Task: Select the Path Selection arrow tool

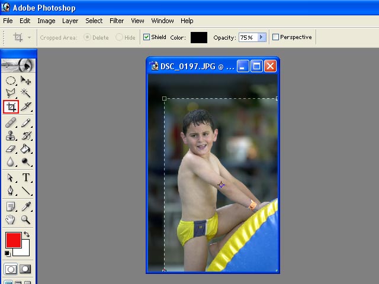Action: [x=11, y=177]
